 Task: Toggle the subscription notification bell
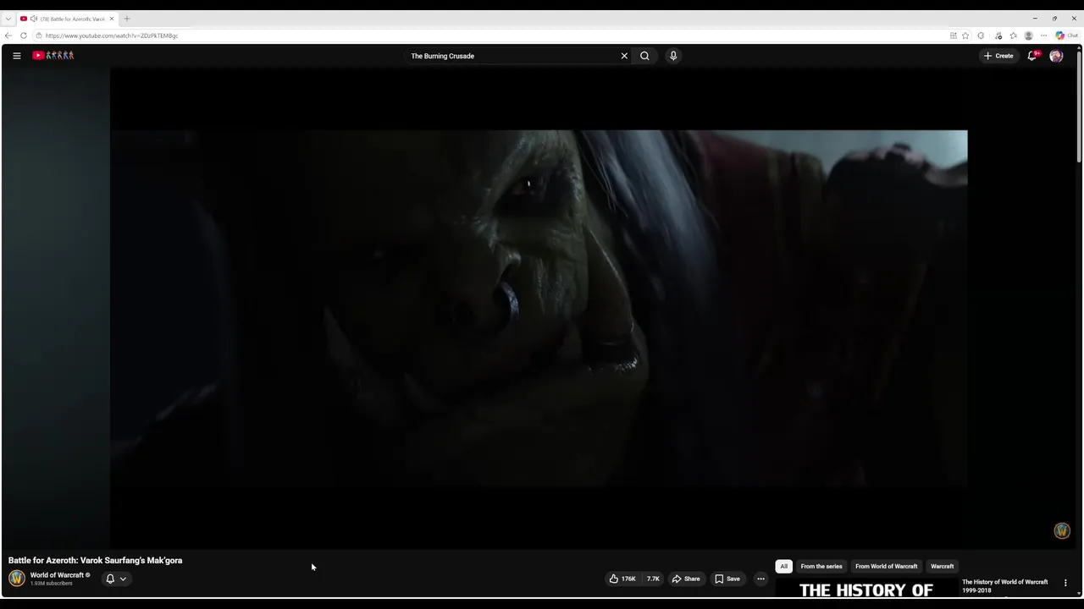coord(110,579)
